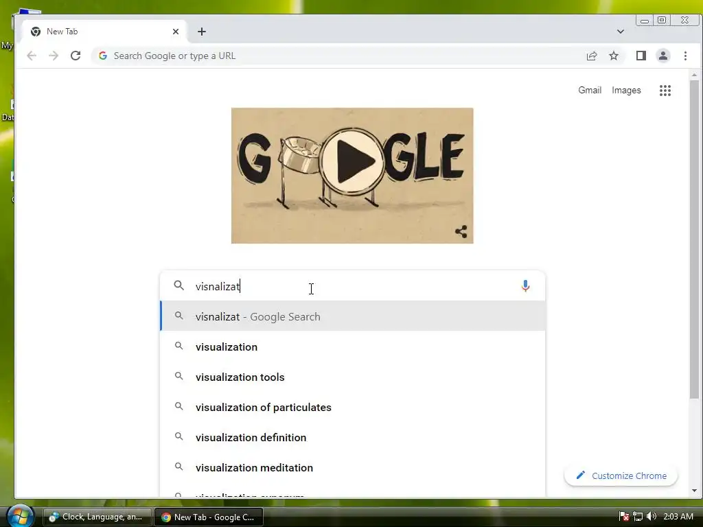Select the visnalizat - Google Search suggestion
The width and height of the screenshot is (703, 527).
click(352, 316)
